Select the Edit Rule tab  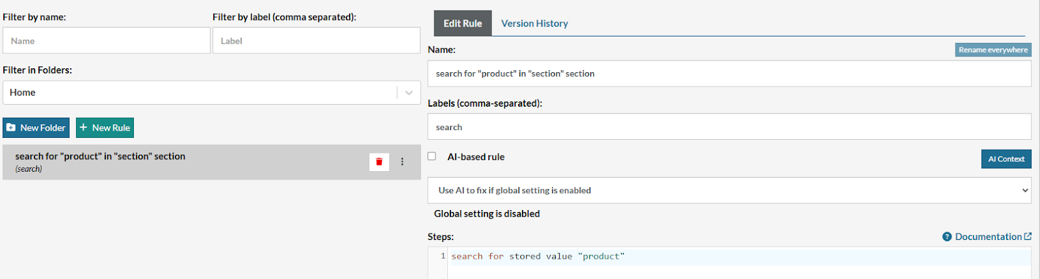(463, 23)
